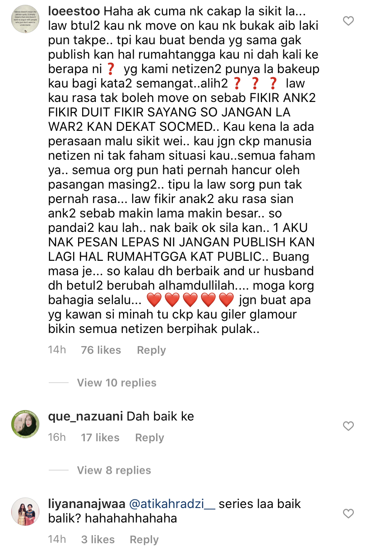
Task: Expand View 10 replies
Action: pyautogui.click(x=116, y=383)
